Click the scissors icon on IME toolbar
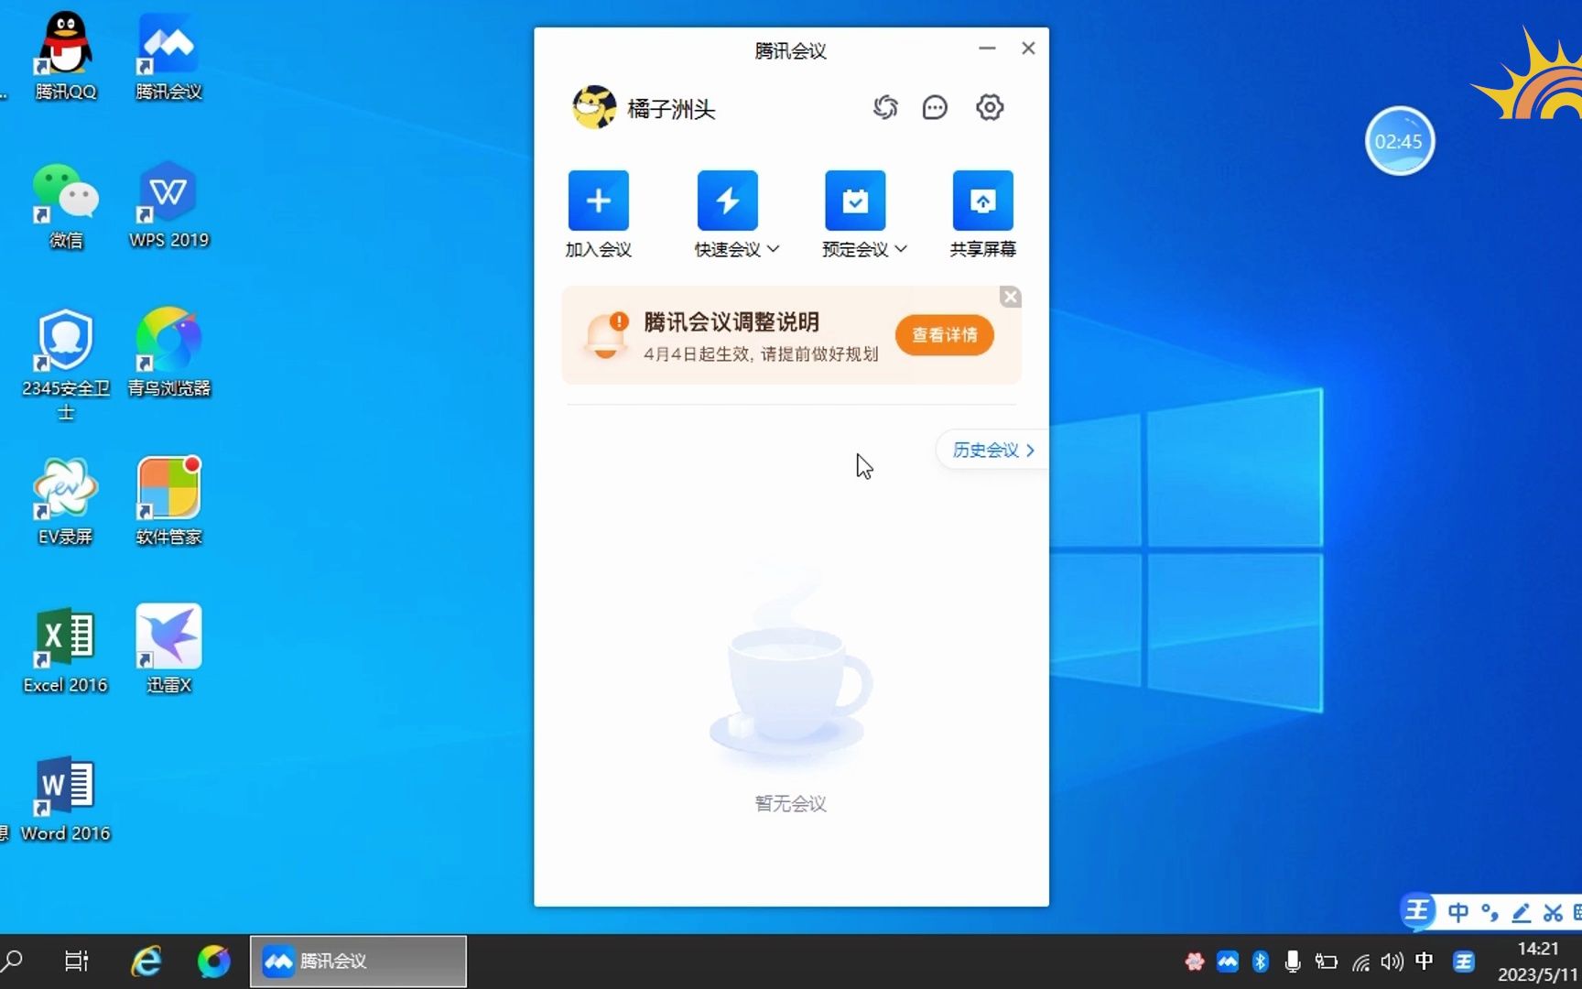The width and height of the screenshot is (1582, 989). pos(1553,912)
